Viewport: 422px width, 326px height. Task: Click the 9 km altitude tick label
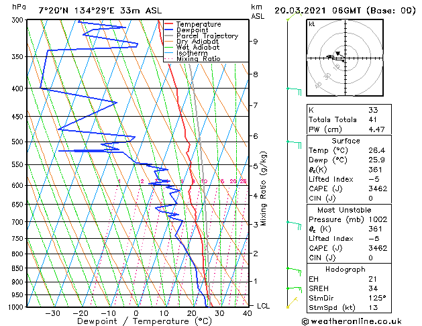point(255,42)
